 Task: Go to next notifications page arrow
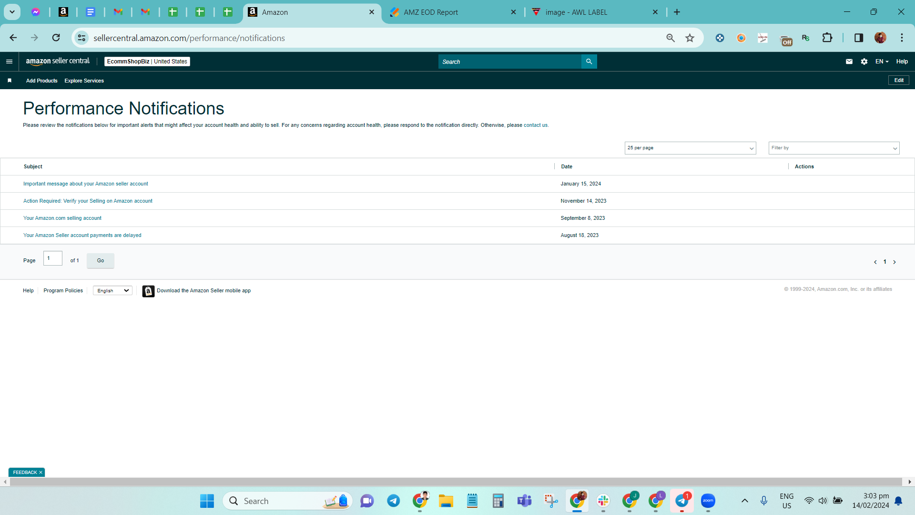tap(895, 262)
